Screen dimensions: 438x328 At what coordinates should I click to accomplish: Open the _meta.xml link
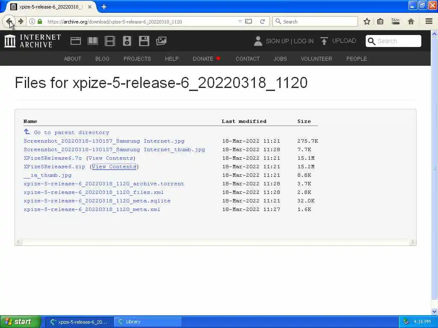point(92,209)
